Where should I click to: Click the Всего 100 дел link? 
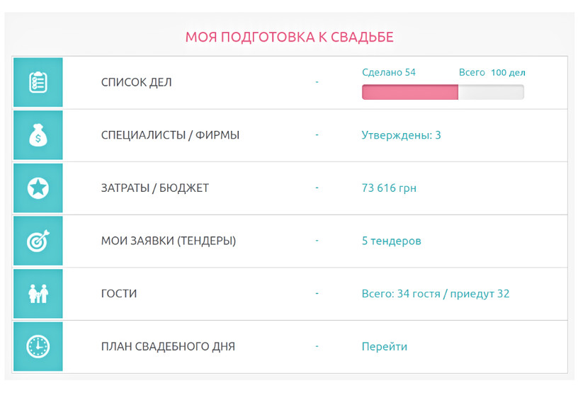point(492,72)
